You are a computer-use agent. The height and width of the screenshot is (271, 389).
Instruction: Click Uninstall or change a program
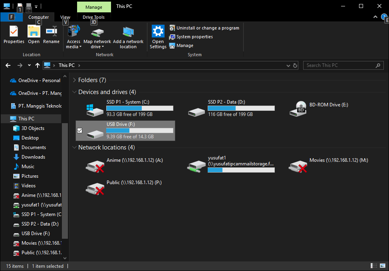(204, 28)
